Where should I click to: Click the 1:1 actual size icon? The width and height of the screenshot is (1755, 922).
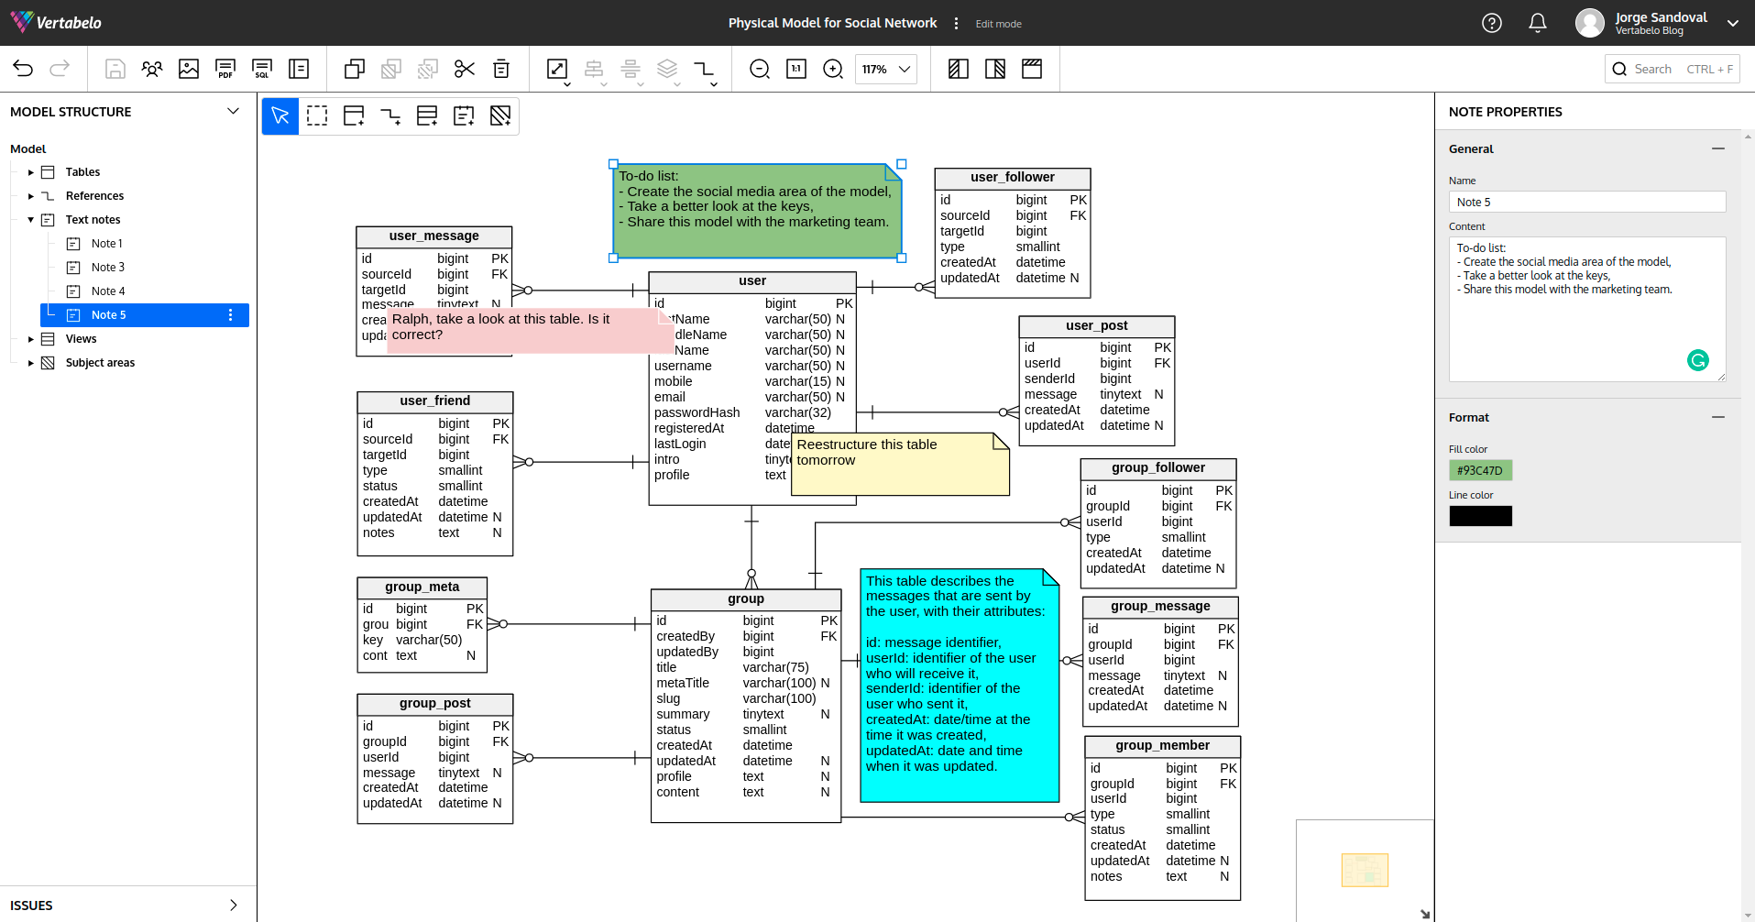point(796,69)
